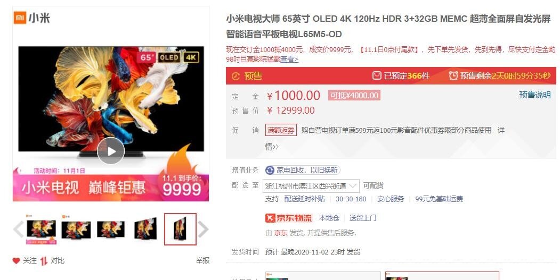Open delayed delivery subsidy link
560x280 pixels.
coord(305,199)
